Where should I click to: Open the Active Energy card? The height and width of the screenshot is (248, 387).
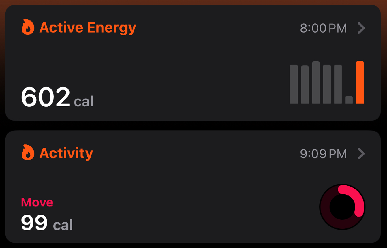(193, 63)
